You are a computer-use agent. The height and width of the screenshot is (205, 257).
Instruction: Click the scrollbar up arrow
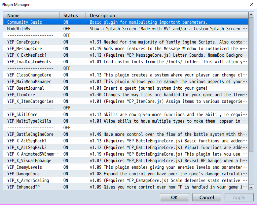(251, 15)
